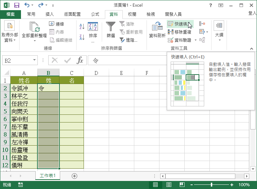Switch to the 校閱 tab
This screenshot has height=189, width=257.
point(132,14)
